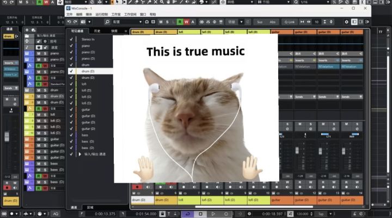This screenshot has width=392, height=218.
Task: Click the Play button in transport bar
Action: click(x=213, y=214)
